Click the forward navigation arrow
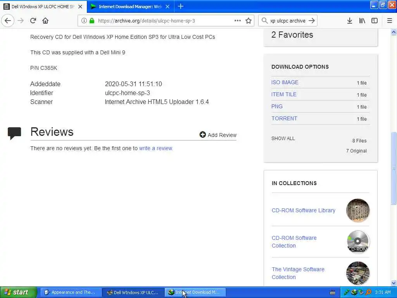 [21, 21]
